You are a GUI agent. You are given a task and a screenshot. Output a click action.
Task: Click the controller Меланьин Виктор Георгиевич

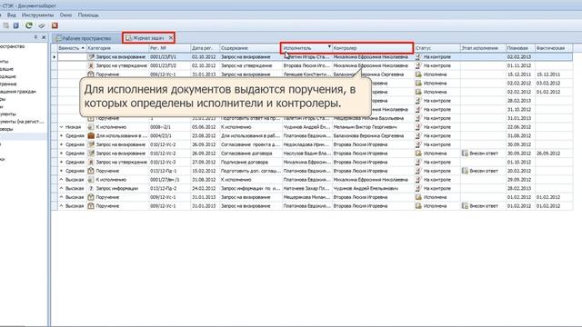click(x=365, y=127)
